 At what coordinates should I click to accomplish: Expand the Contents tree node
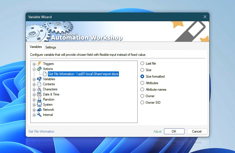coord(34,84)
